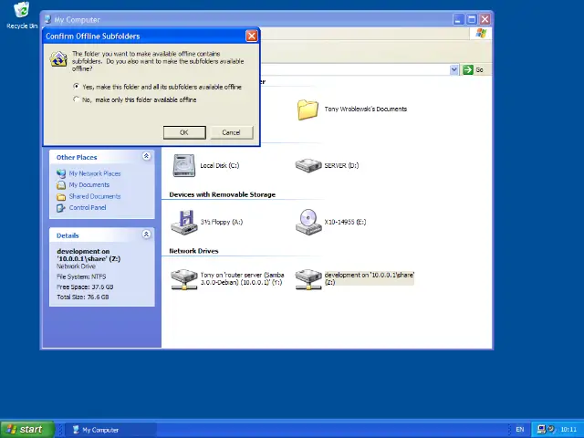This screenshot has height=438, width=584.
Task: Maximize the My Computer window
Action: click(x=472, y=19)
